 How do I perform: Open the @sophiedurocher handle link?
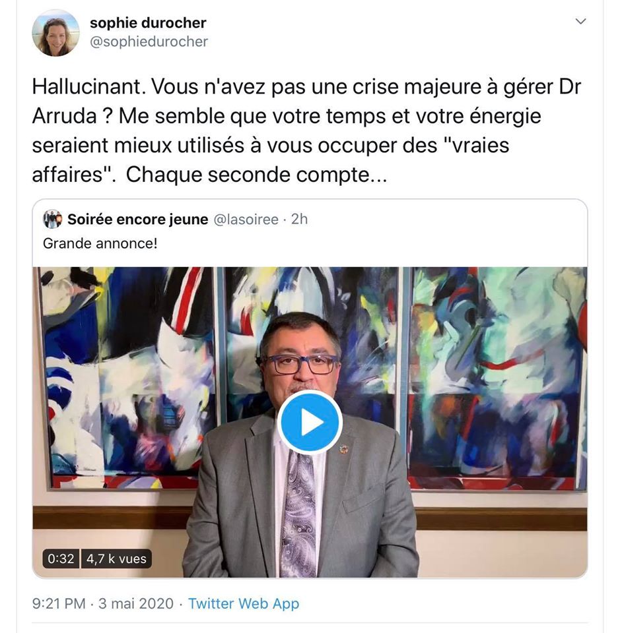(x=149, y=42)
